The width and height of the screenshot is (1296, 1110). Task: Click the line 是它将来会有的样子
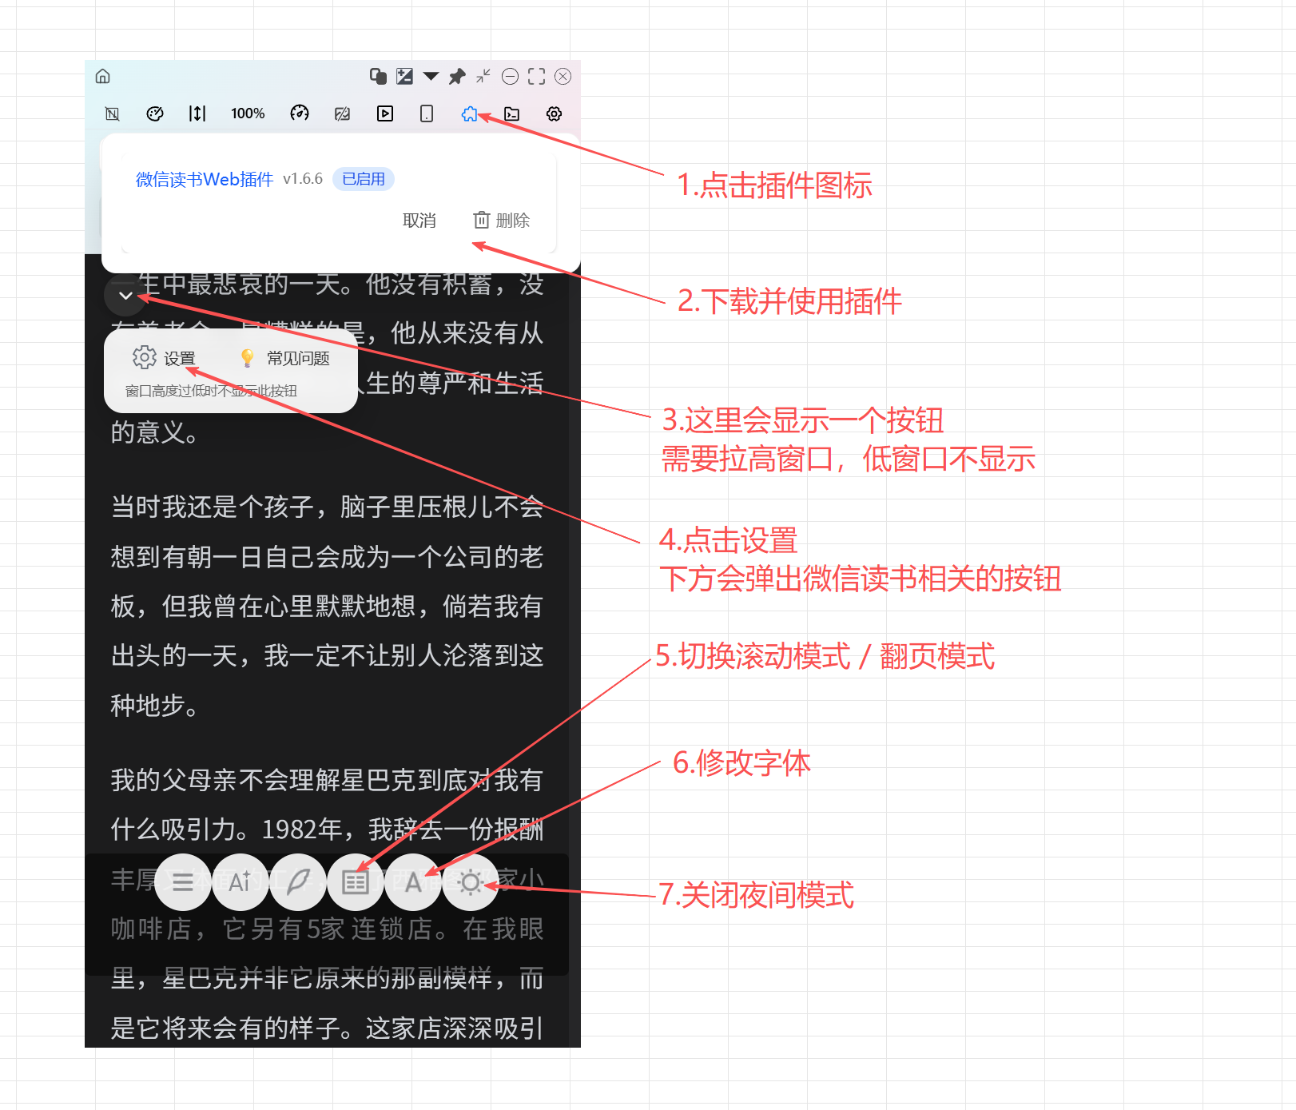click(327, 1028)
